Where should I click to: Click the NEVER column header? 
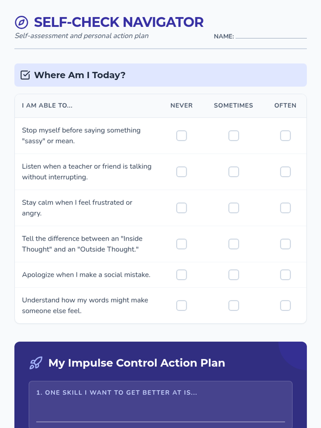pos(181,105)
